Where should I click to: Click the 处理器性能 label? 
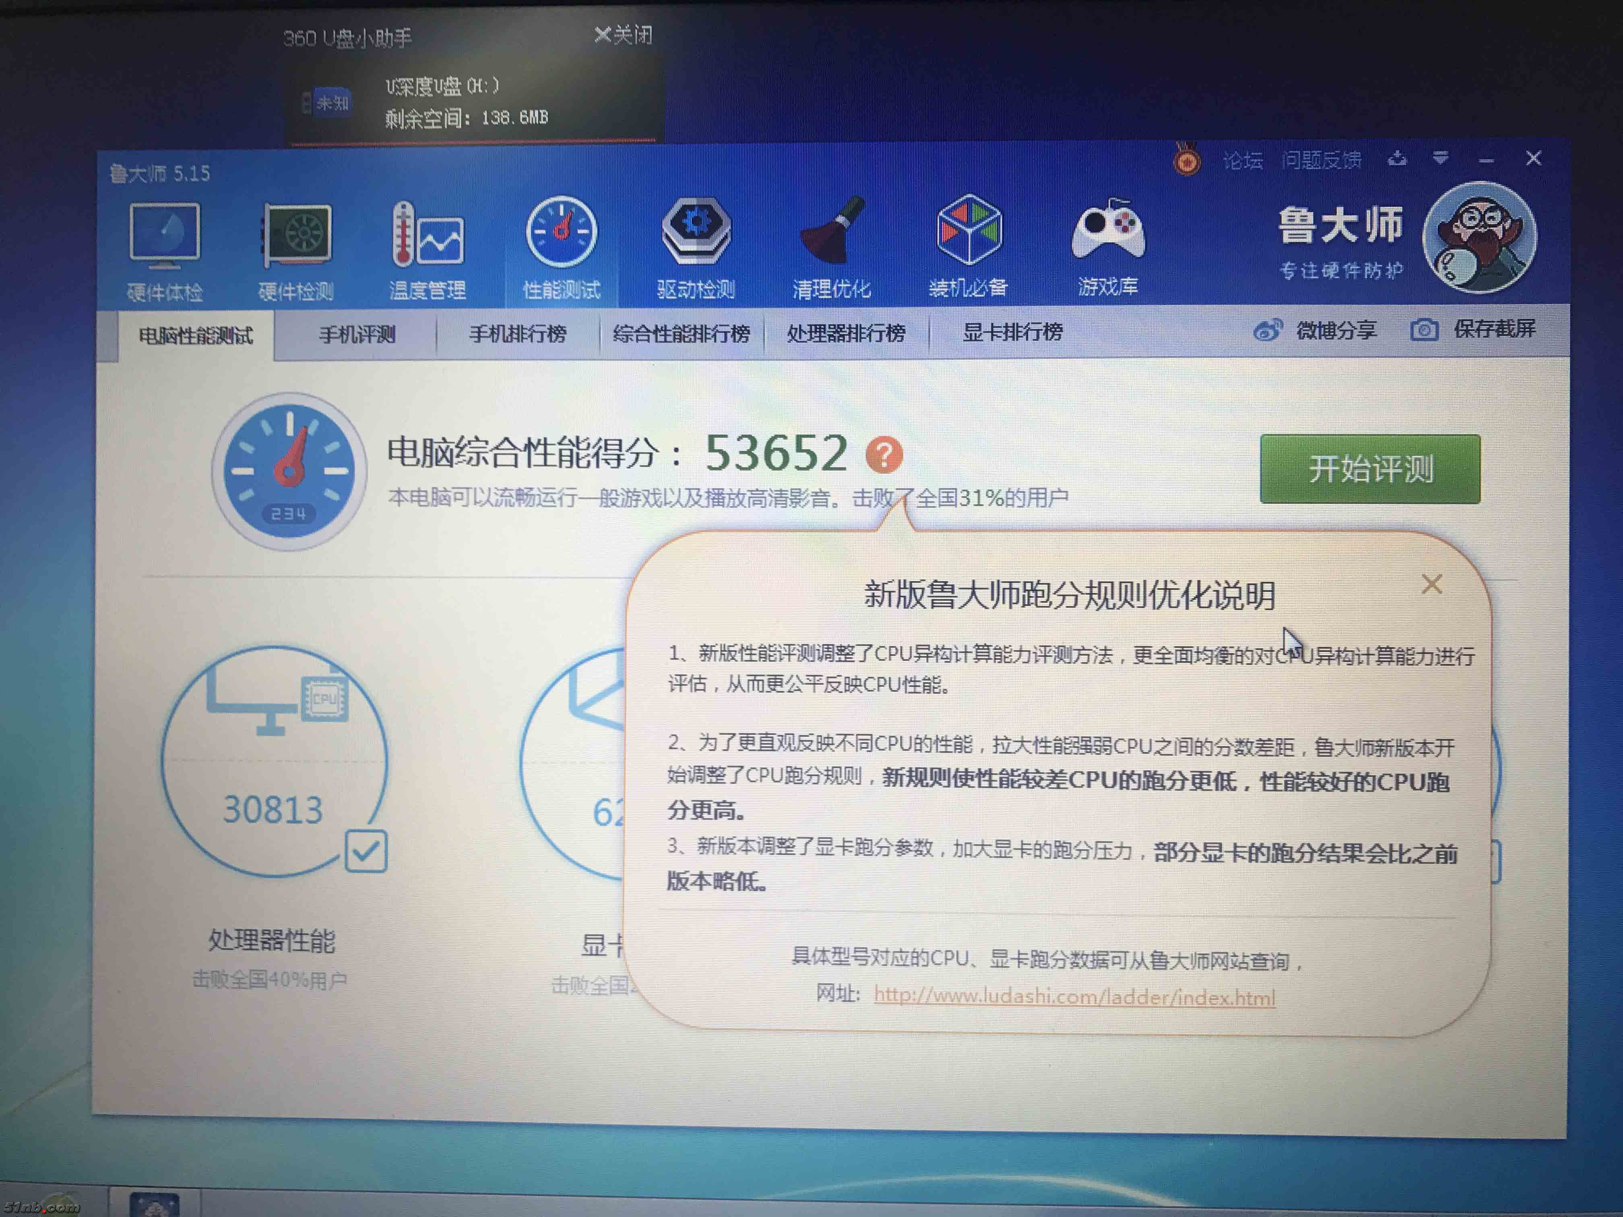point(271,941)
